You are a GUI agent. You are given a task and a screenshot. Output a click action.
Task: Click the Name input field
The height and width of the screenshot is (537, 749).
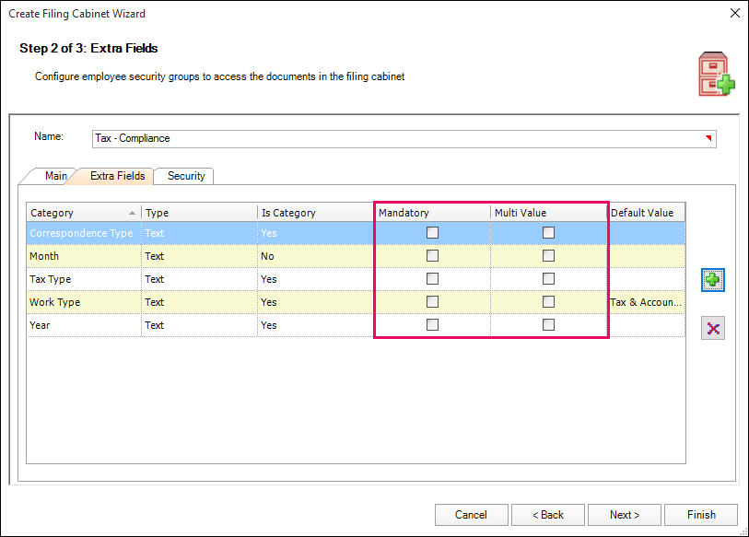click(x=396, y=138)
